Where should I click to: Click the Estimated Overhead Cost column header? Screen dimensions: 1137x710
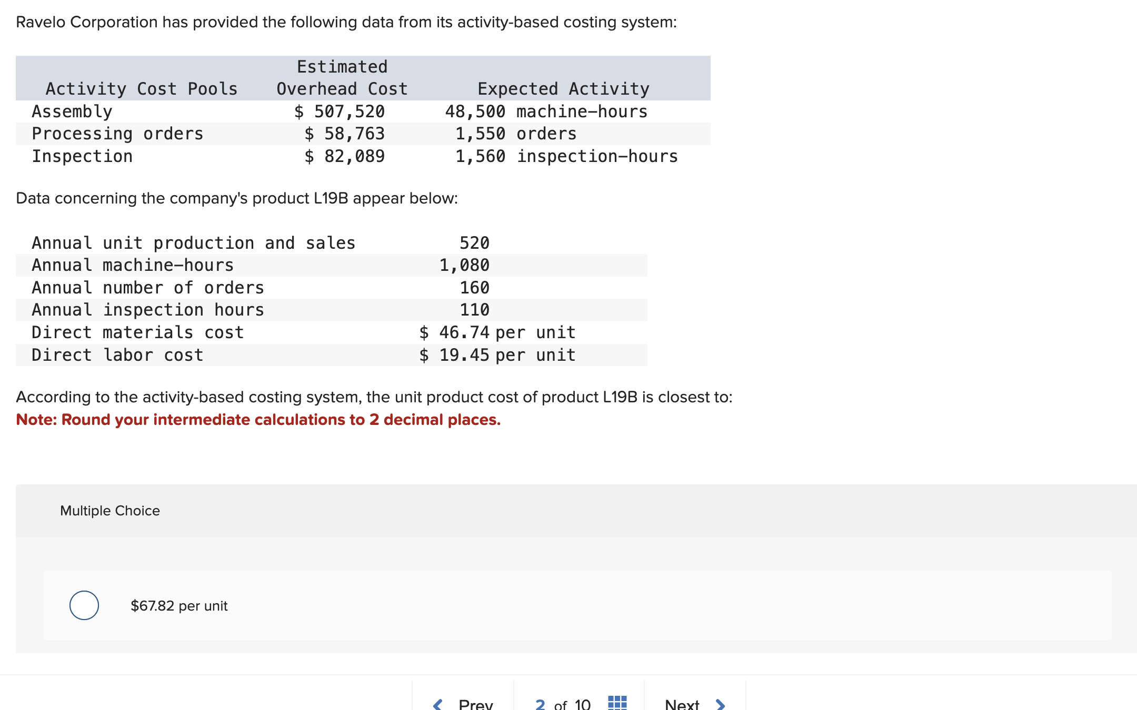click(342, 78)
